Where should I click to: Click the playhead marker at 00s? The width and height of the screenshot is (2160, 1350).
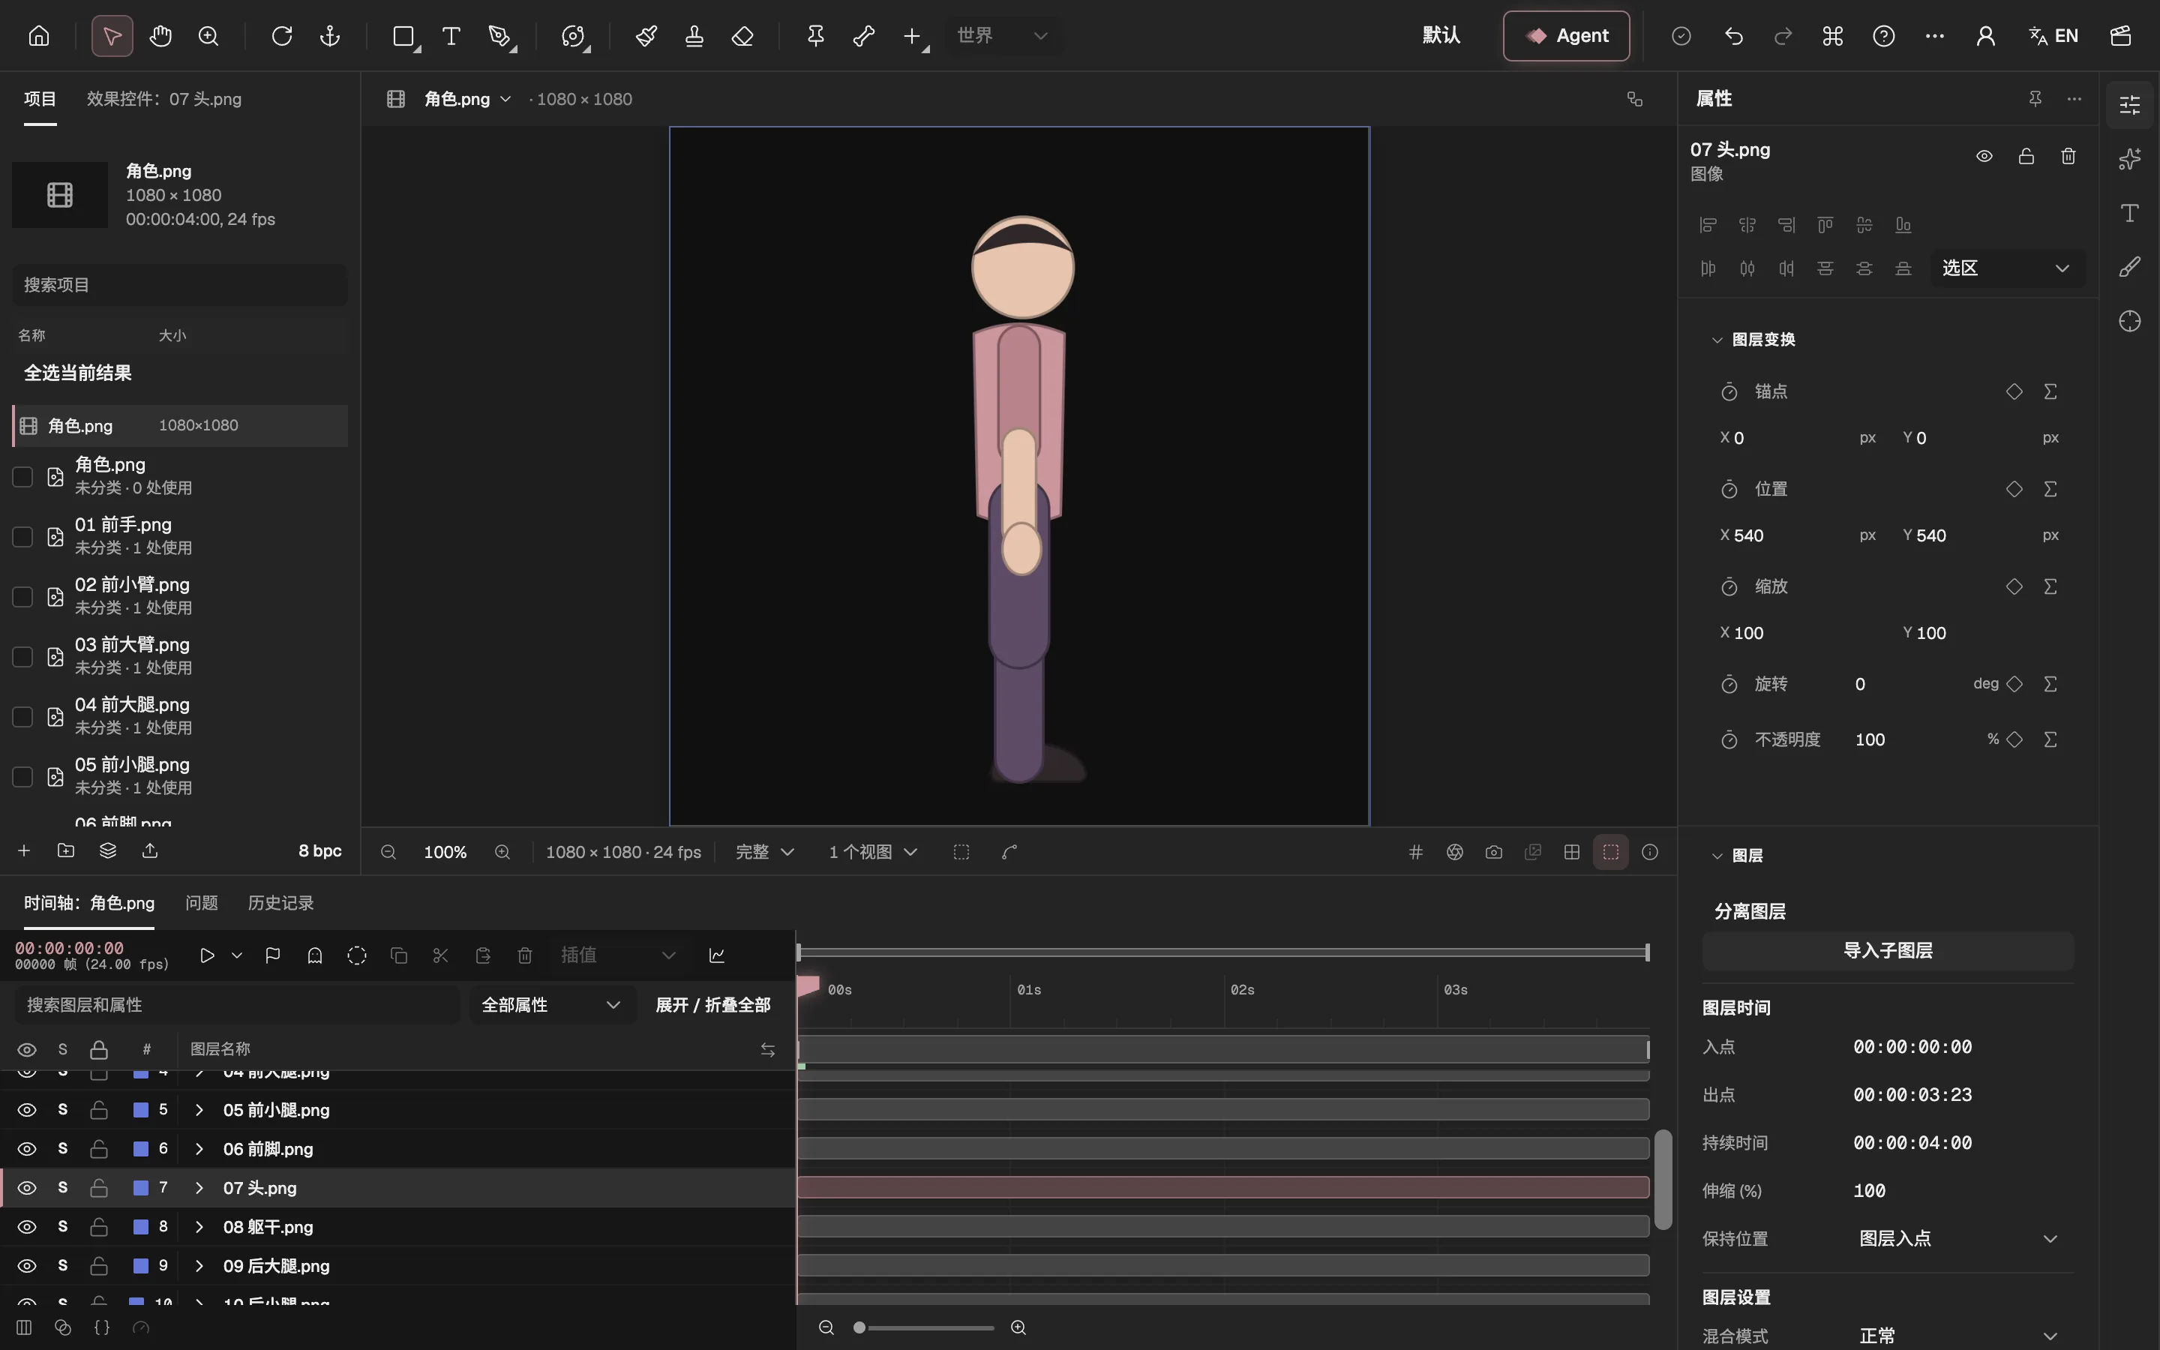[808, 985]
